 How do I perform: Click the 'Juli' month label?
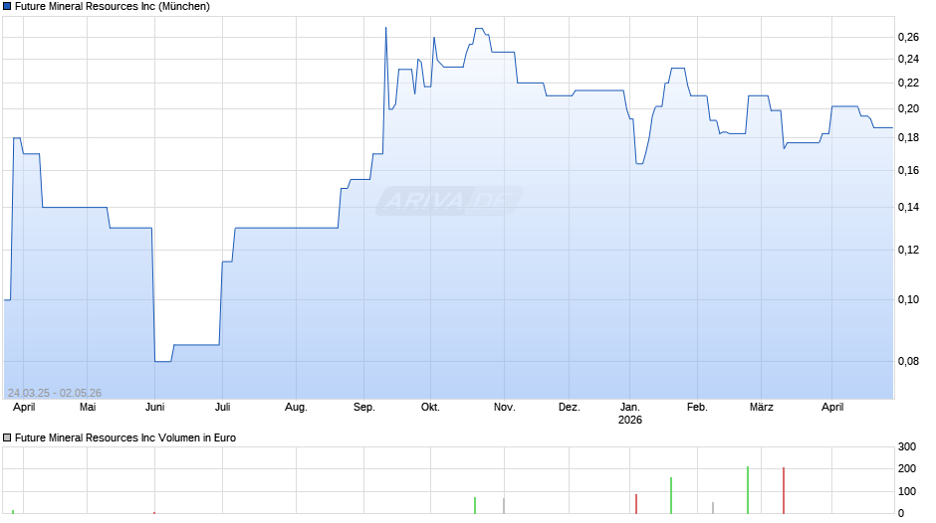click(x=223, y=407)
